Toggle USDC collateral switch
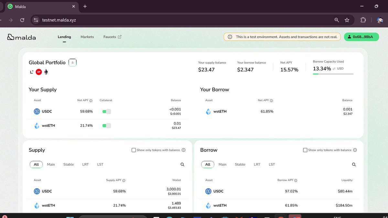 107,111
